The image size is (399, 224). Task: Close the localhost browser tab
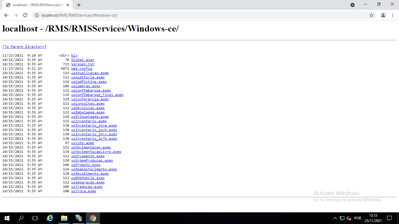pos(68,5)
